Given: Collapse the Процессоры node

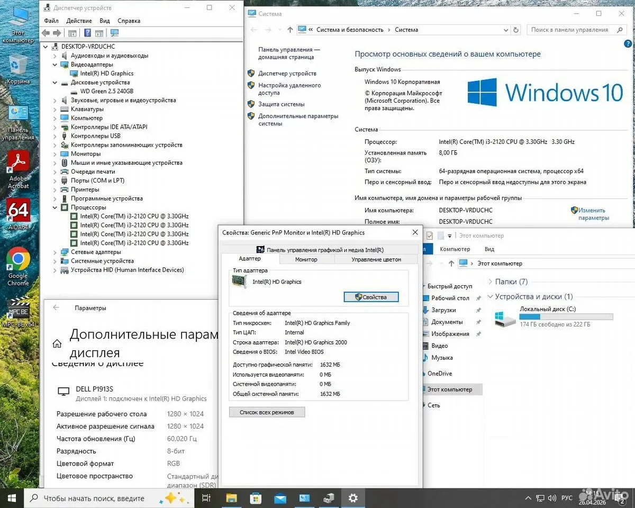Looking at the screenshot, I should pos(55,207).
